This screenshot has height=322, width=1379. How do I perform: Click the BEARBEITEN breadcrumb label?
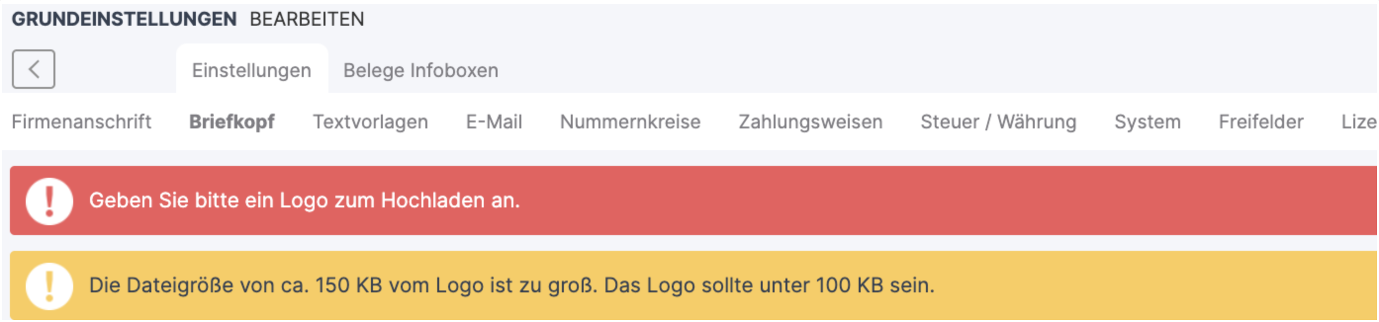(306, 19)
